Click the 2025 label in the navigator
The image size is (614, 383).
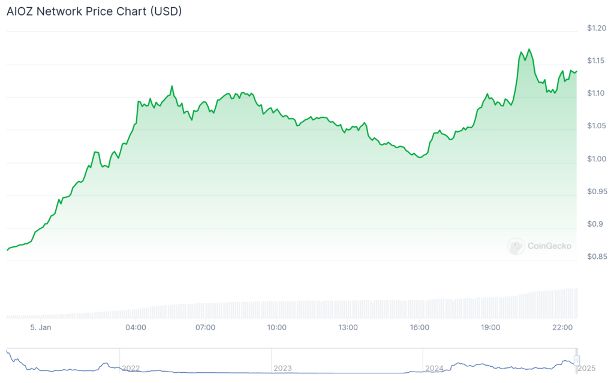point(586,368)
